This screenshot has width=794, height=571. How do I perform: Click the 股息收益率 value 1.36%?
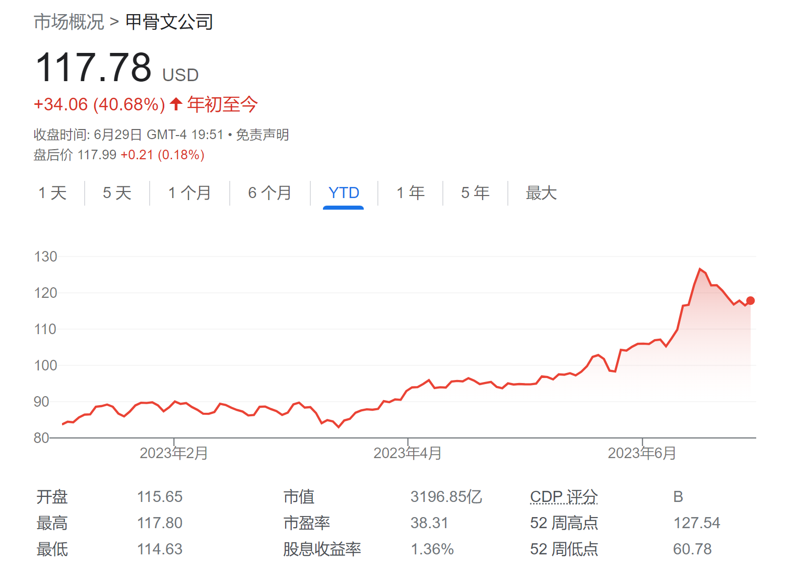pos(432,549)
